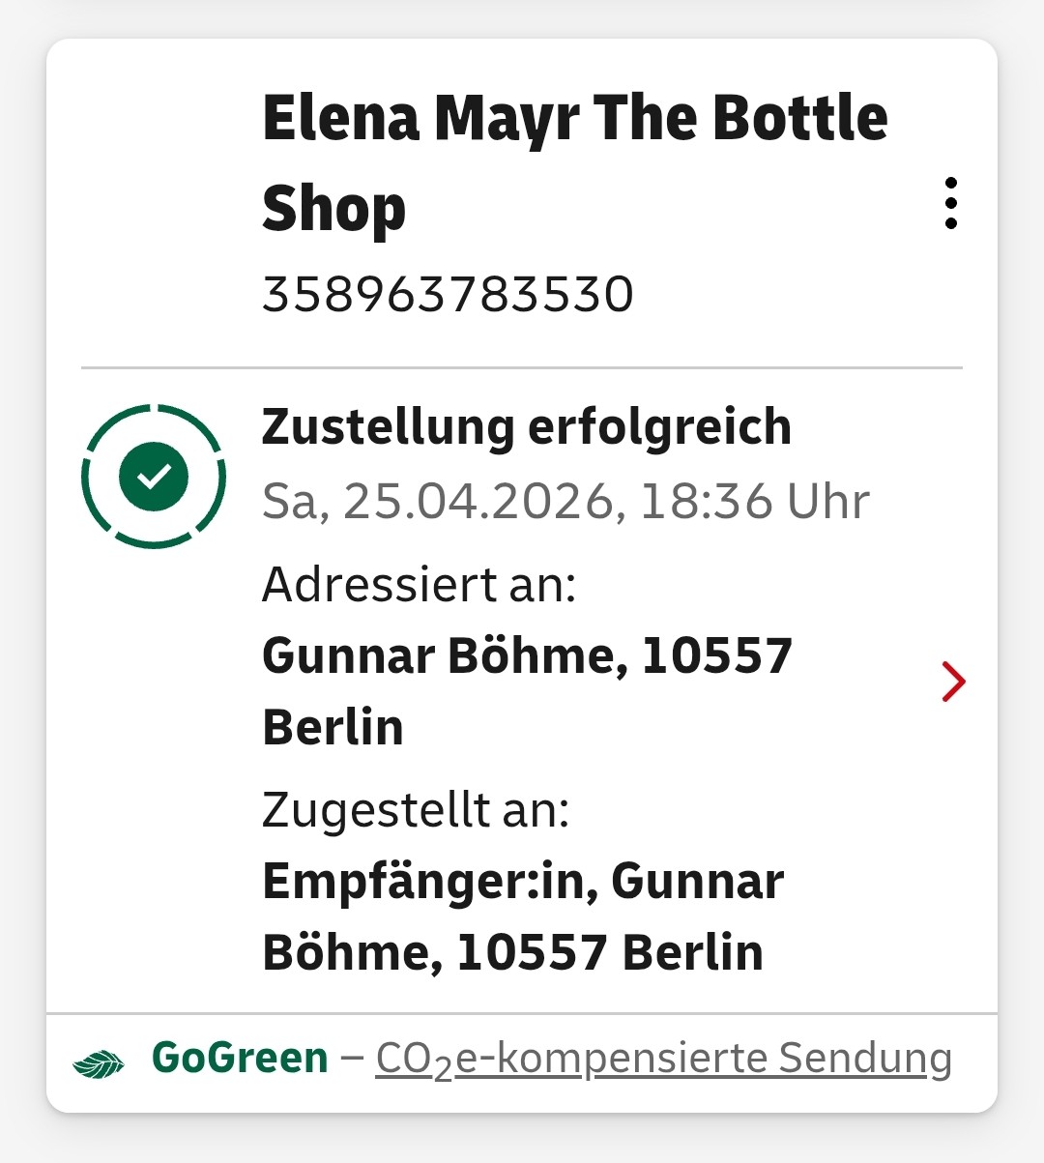Click the word Shop in sender title

334,209
